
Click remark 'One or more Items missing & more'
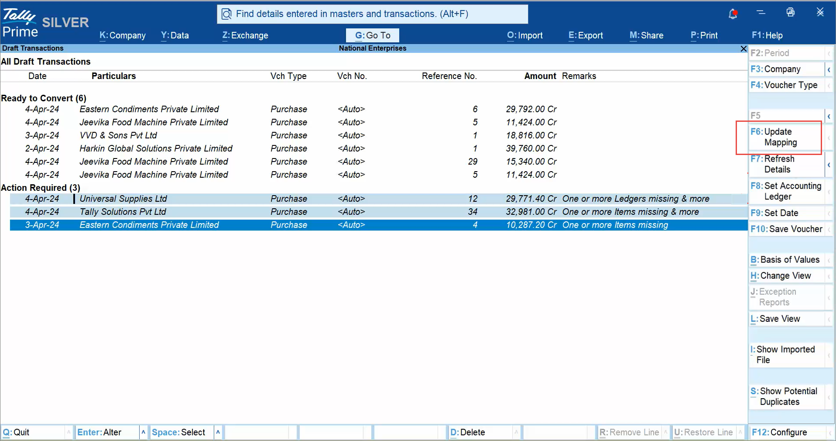tap(630, 212)
